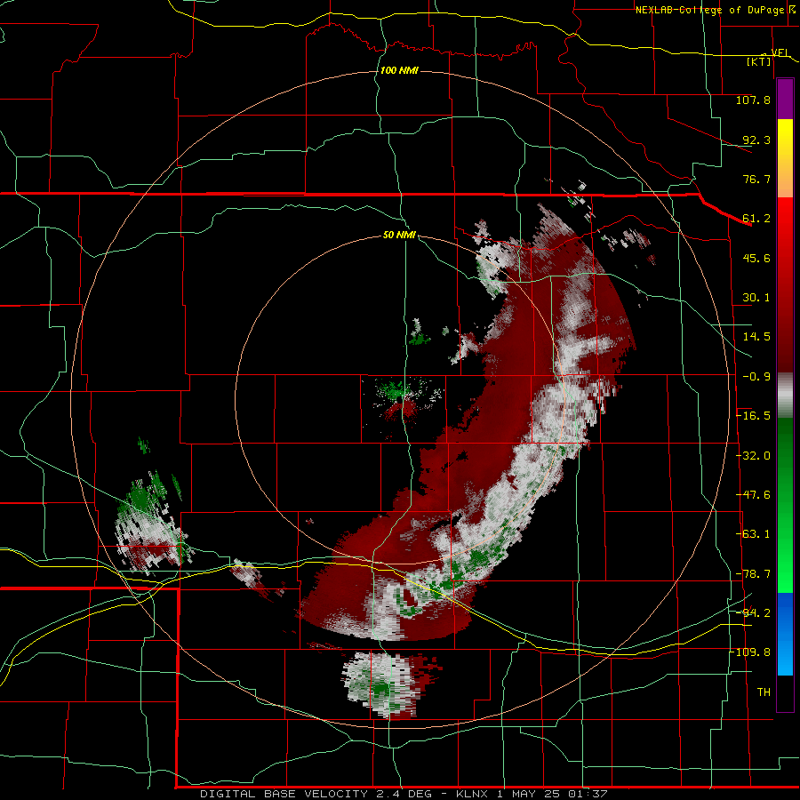Click the -63.1 velocity scale value
The height and width of the screenshot is (800, 800).
point(753,534)
